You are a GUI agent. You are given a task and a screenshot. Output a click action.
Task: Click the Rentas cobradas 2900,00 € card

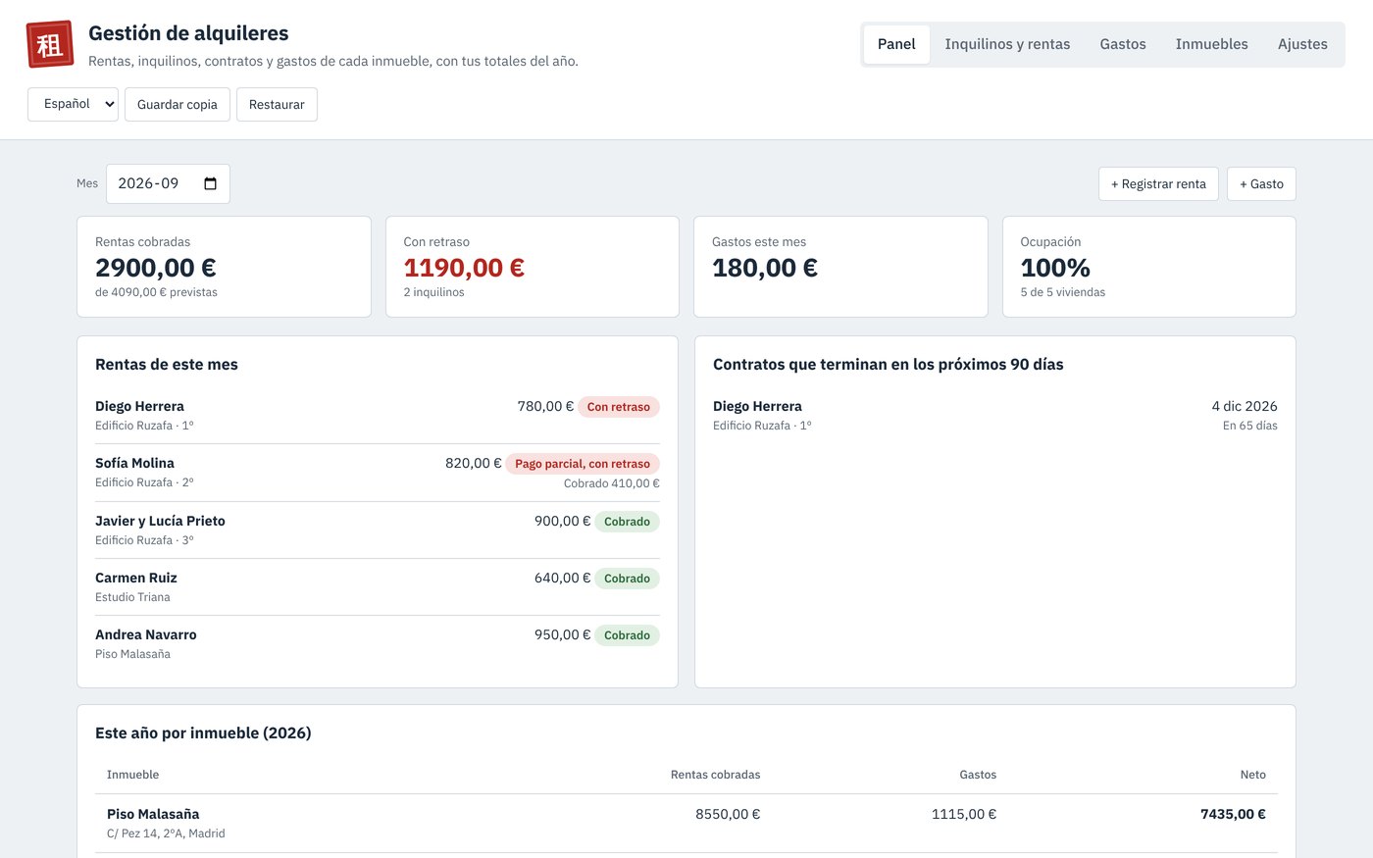tap(224, 267)
